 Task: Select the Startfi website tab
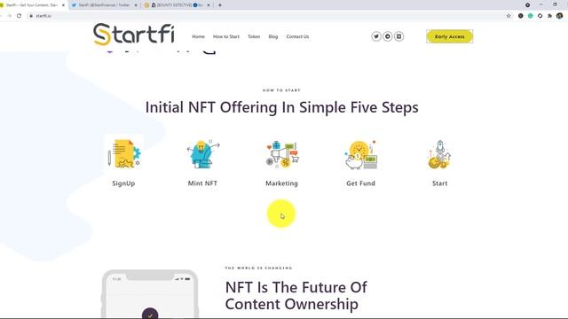(x=32, y=5)
